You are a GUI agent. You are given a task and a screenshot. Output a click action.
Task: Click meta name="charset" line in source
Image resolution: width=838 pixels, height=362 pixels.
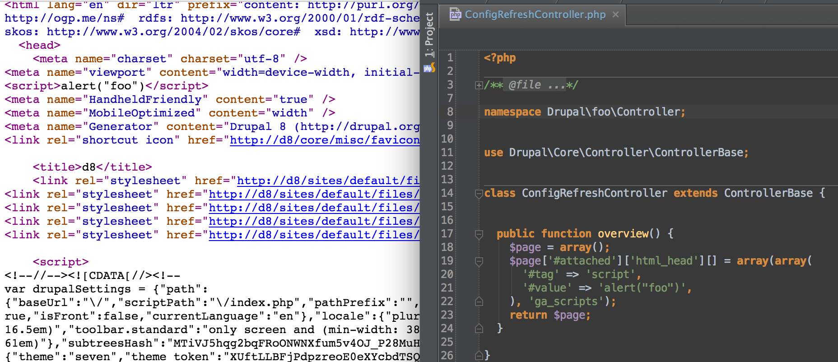(x=170, y=59)
